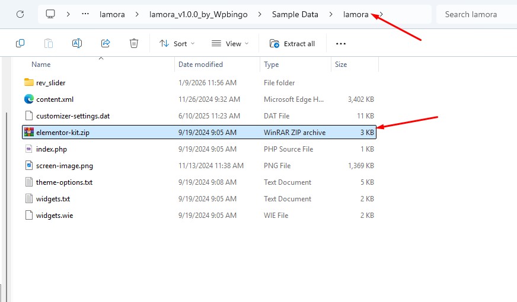Open the Sort dropdown
The image size is (517, 302).
click(x=177, y=43)
